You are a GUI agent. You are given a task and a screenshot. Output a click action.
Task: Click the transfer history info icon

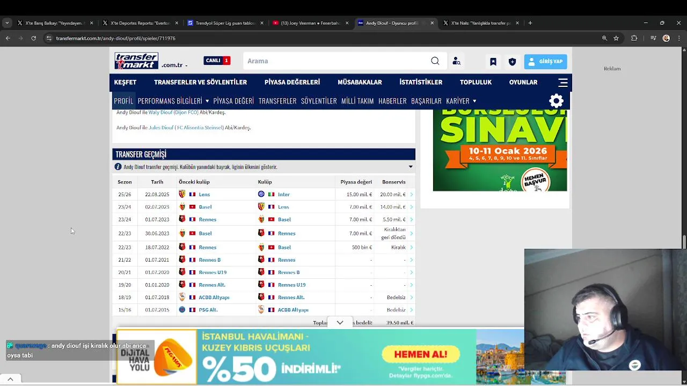click(x=118, y=167)
